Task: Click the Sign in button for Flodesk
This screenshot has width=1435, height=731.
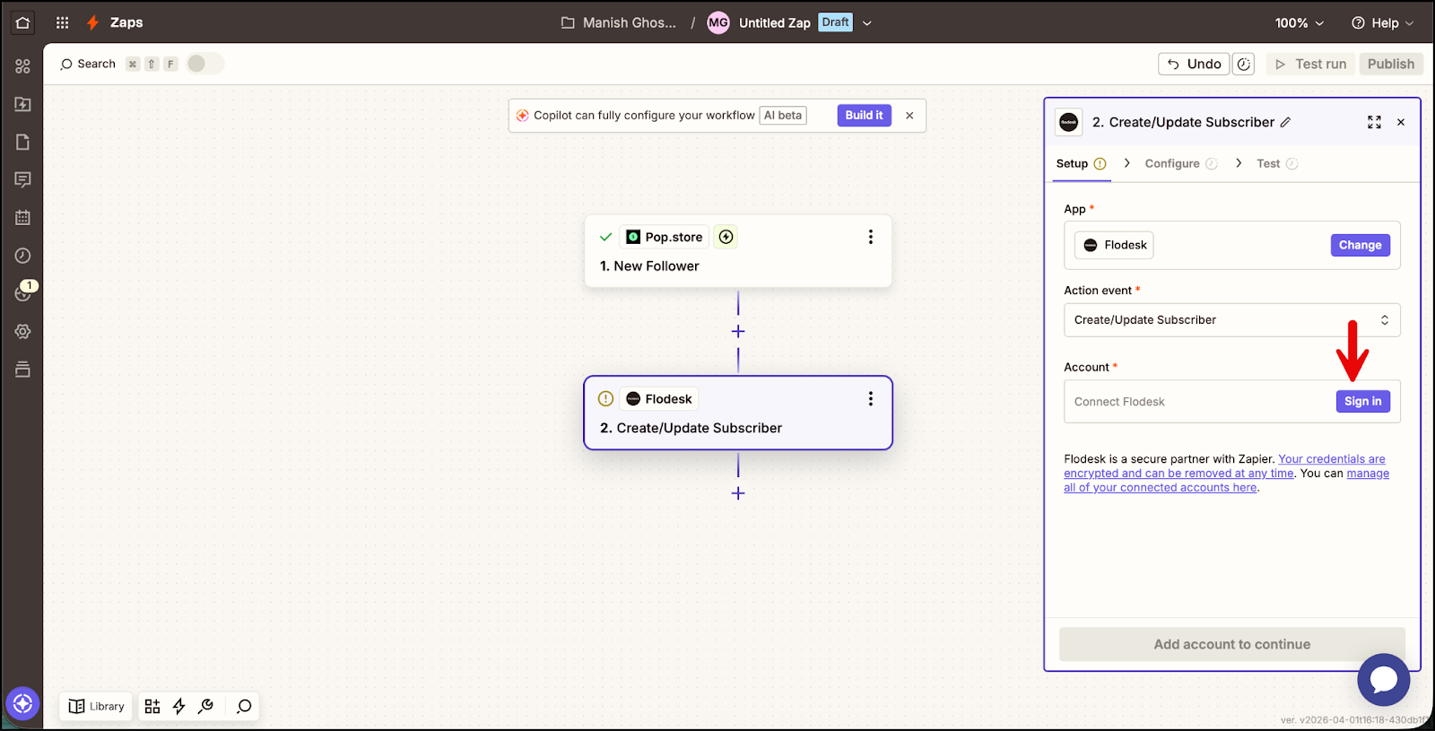Action: point(1361,401)
